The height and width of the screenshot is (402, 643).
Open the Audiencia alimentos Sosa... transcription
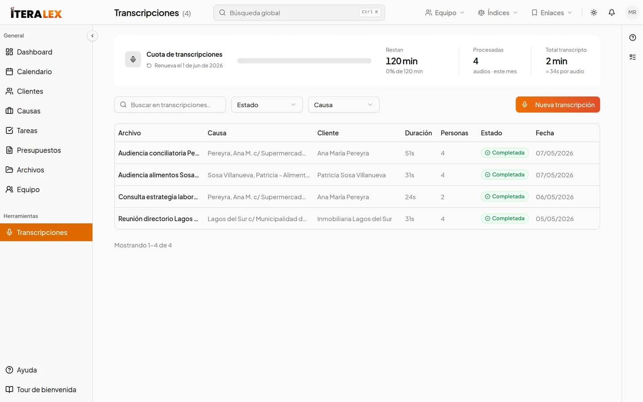coord(159,175)
